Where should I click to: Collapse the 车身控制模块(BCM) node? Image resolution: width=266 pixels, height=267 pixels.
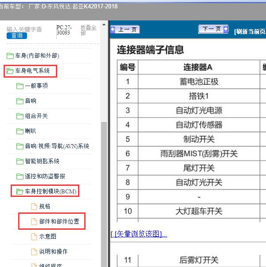coord(51,192)
